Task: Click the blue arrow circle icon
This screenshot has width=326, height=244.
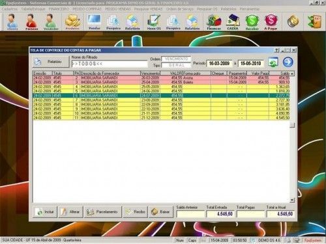Action: coord(288,62)
